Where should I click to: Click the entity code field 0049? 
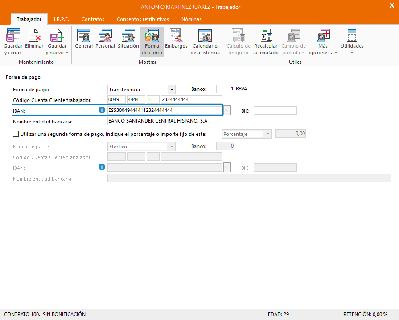point(116,99)
